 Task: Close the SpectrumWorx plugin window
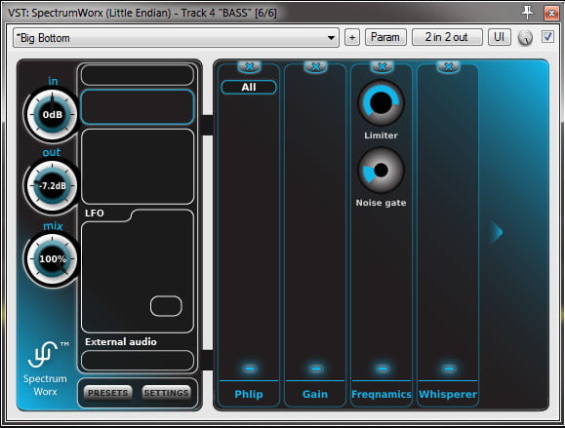click(x=551, y=13)
